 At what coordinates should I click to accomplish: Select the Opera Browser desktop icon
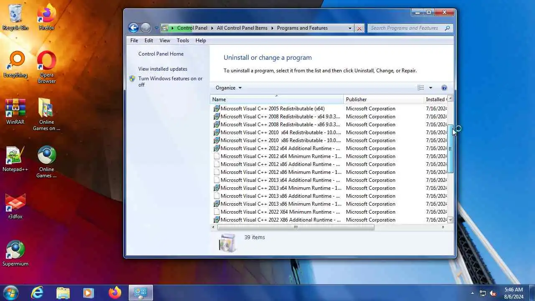point(46,67)
